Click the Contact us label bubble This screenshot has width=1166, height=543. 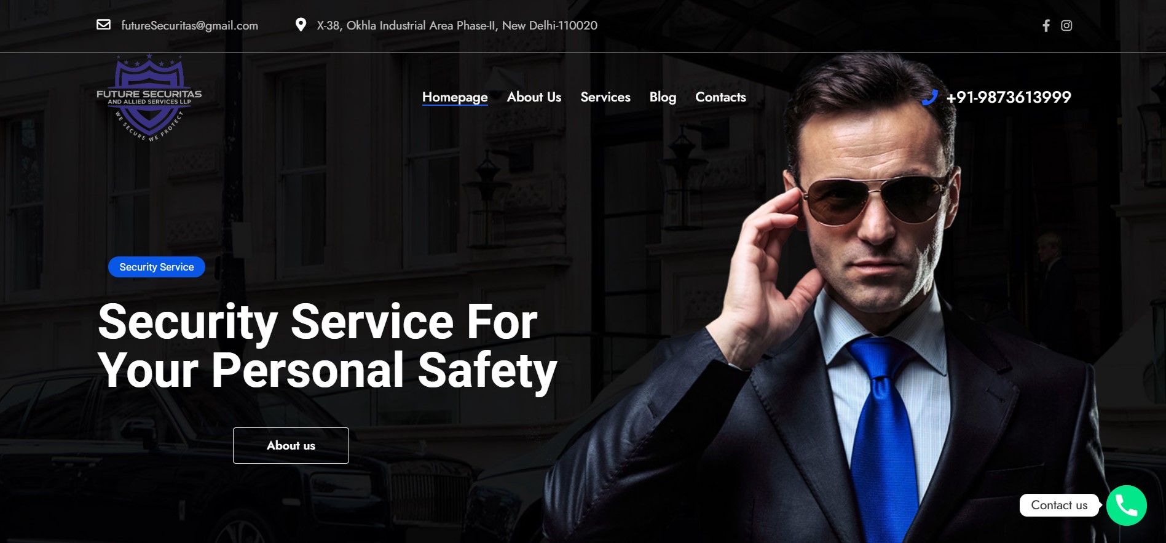tap(1059, 505)
